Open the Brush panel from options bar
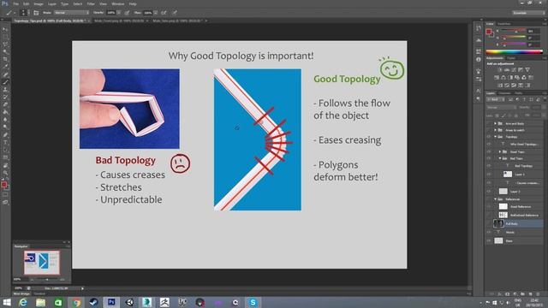 [36, 13]
